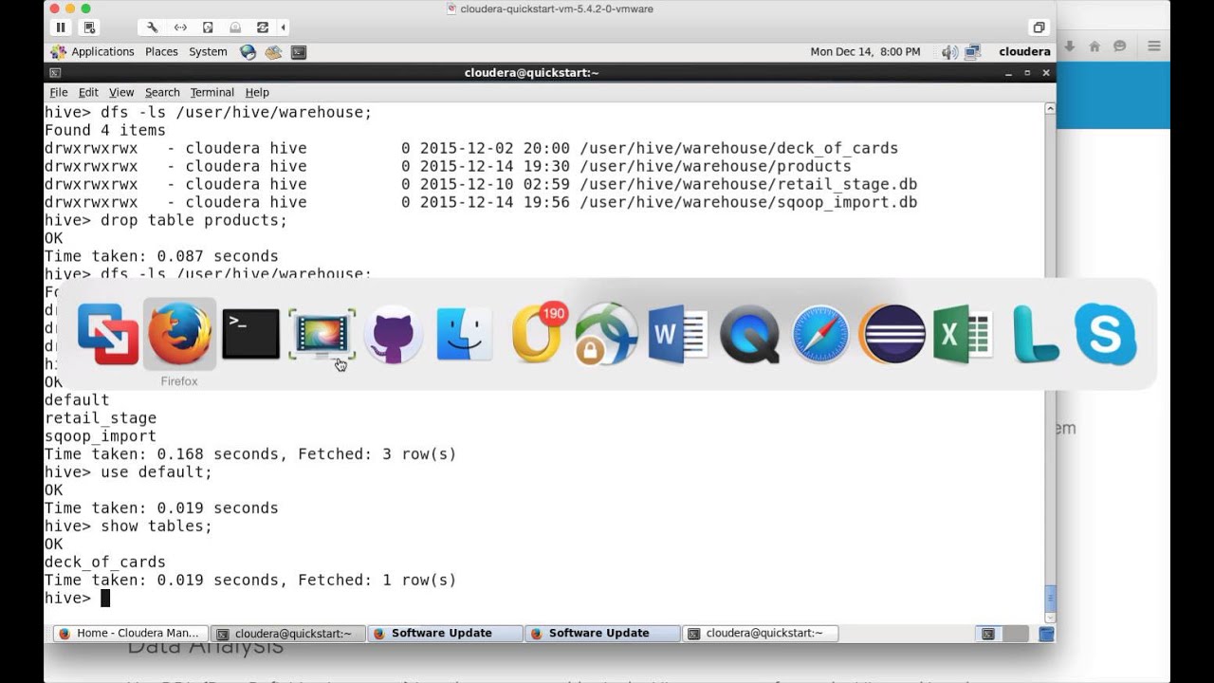Open the Terminal menu in menu bar

pyautogui.click(x=212, y=92)
